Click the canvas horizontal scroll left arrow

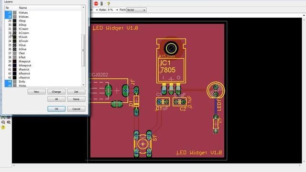point(14,165)
